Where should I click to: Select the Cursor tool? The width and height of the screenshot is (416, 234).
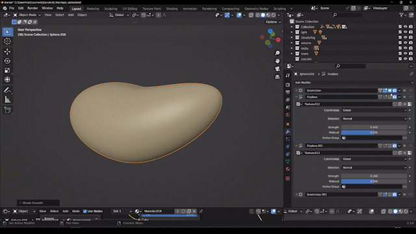7,41
